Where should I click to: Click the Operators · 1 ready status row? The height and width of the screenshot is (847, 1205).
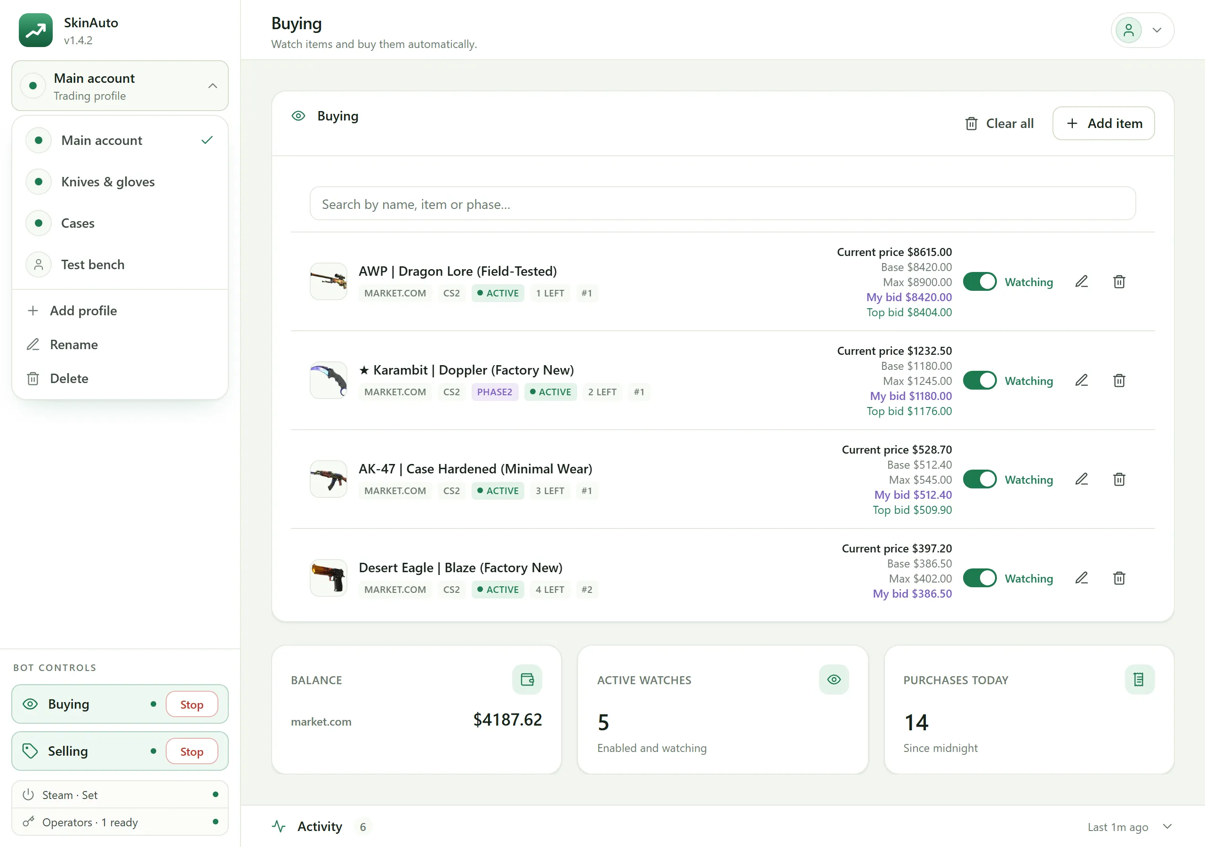click(x=120, y=822)
